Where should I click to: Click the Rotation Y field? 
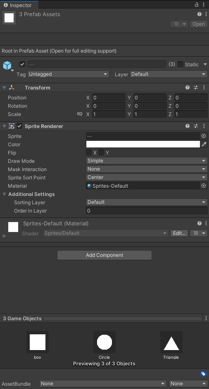150,106
